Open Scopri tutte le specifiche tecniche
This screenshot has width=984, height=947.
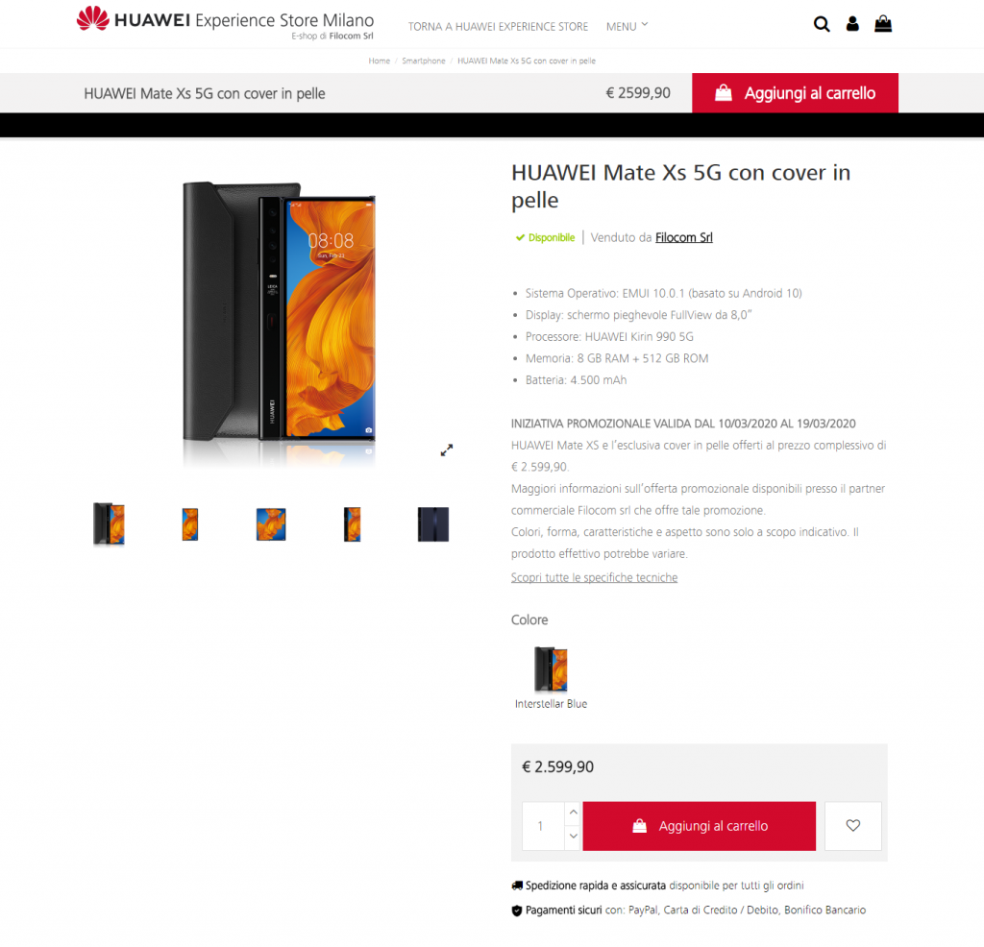pyautogui.click(x=594, y=577)
